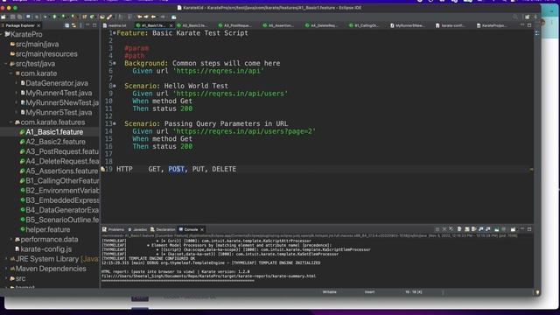Click the Search pencil toolbar icon
560x315 pixels.
click(109, 17)
